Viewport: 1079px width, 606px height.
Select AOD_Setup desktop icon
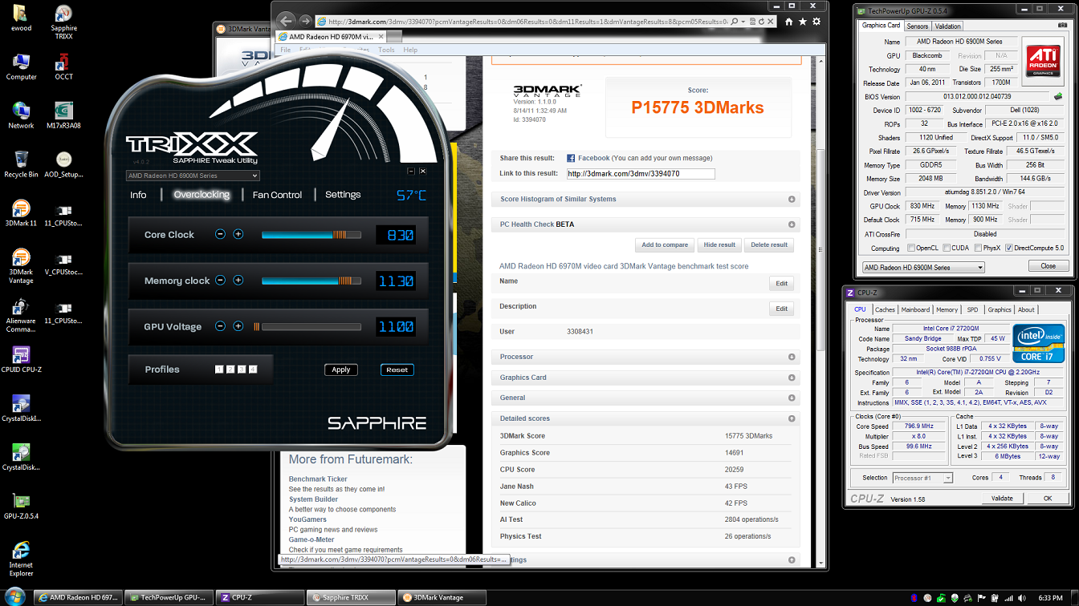pos(63,164)
